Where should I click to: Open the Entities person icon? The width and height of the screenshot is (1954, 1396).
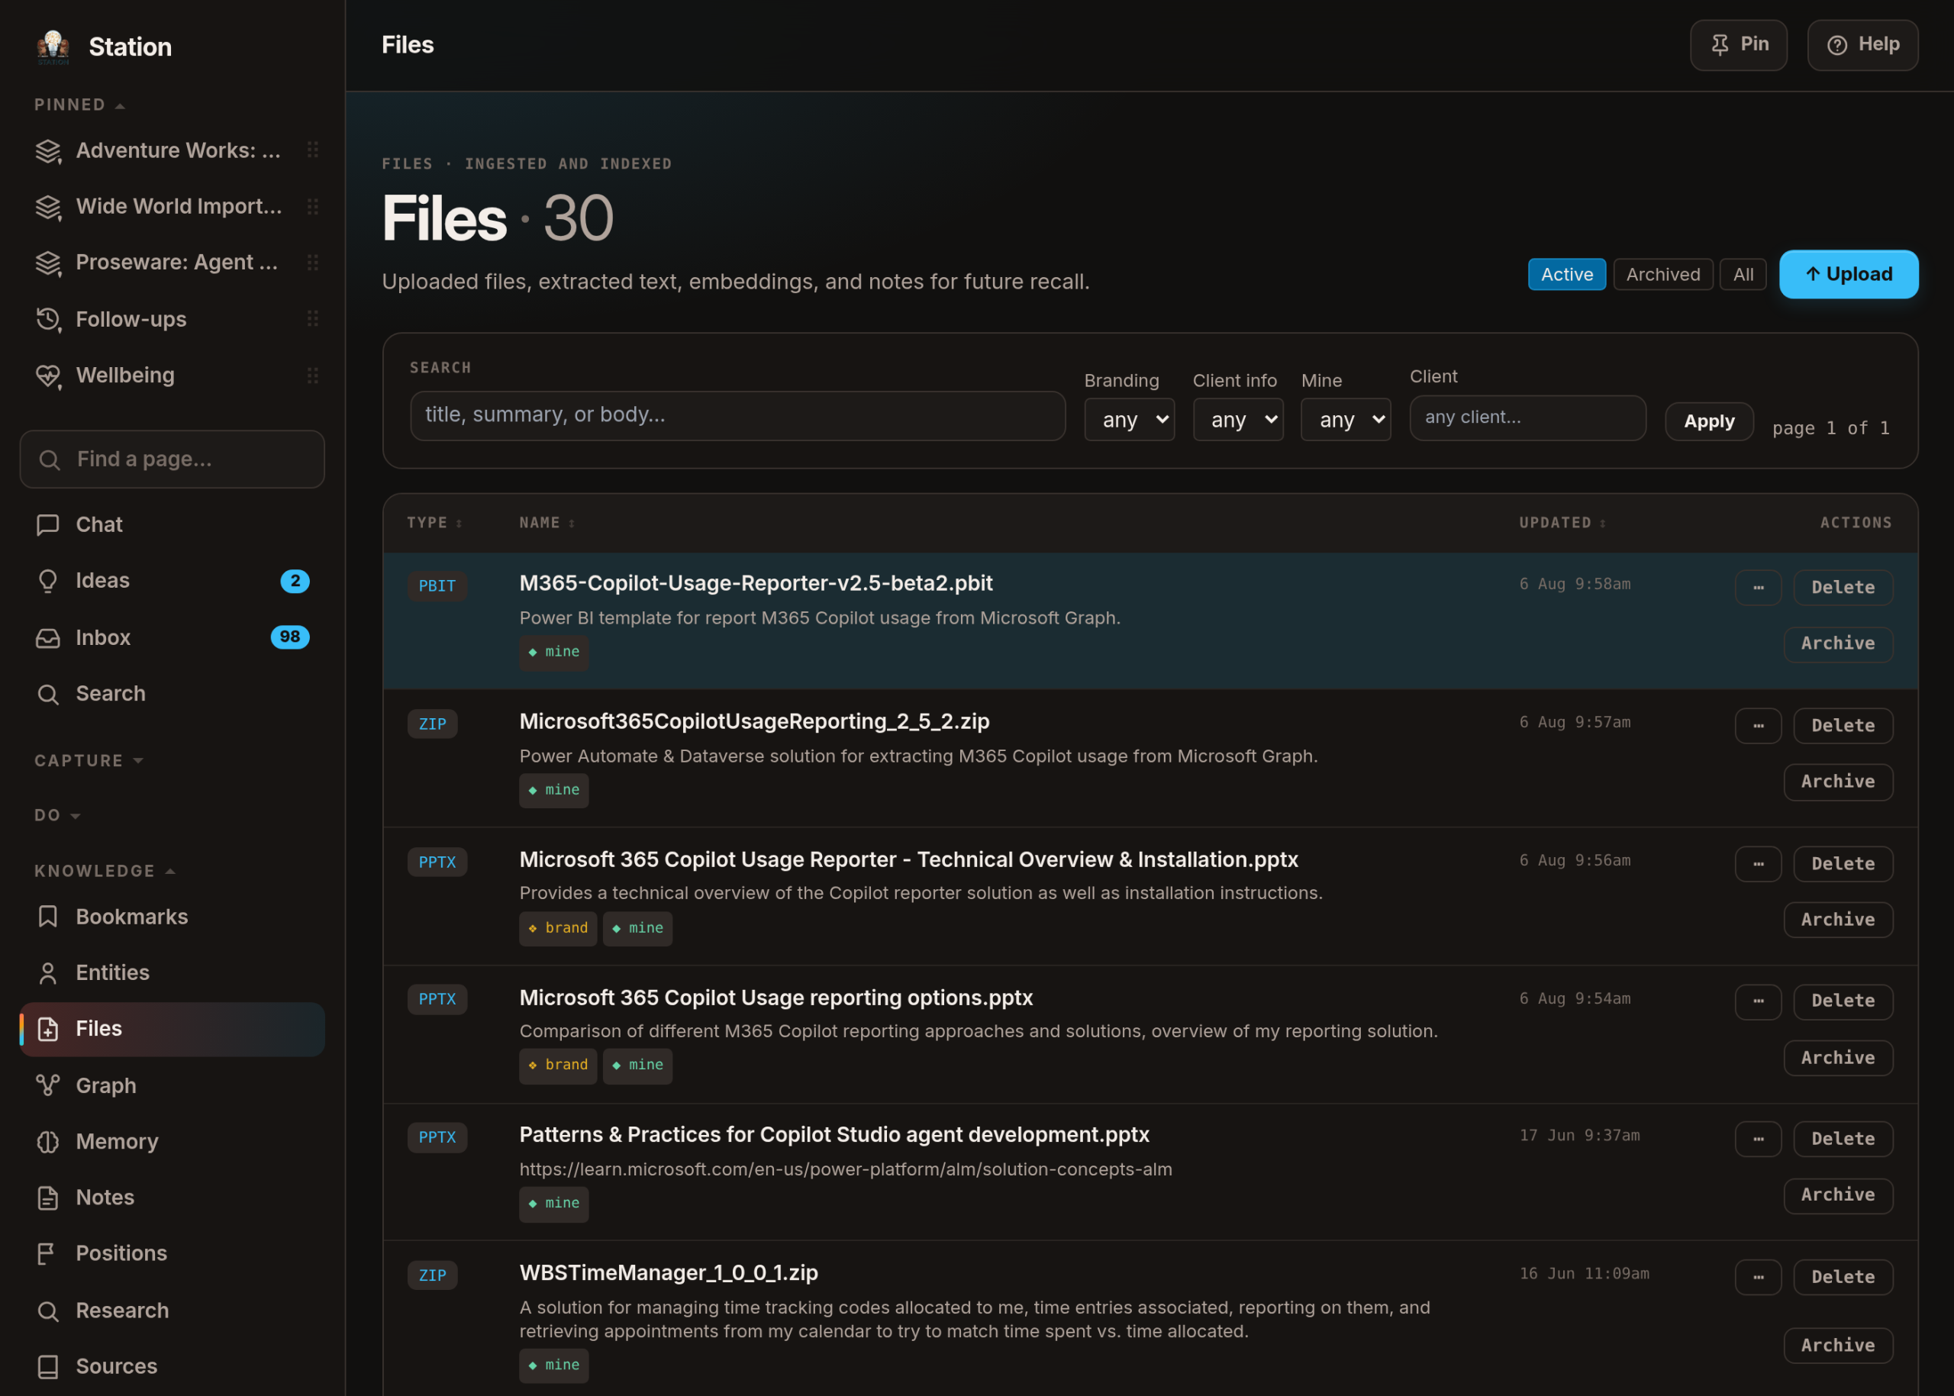[48, 972]
